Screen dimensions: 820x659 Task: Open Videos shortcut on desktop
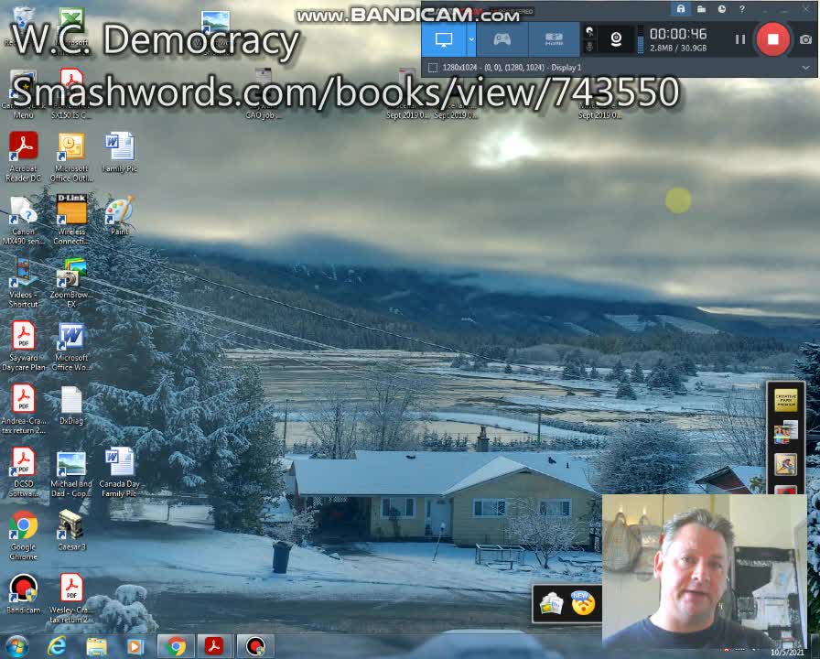pos(23,283)
